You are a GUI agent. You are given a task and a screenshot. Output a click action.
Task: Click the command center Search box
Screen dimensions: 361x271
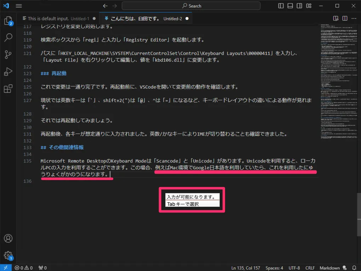pyautogui.click(x=191, y=6)
